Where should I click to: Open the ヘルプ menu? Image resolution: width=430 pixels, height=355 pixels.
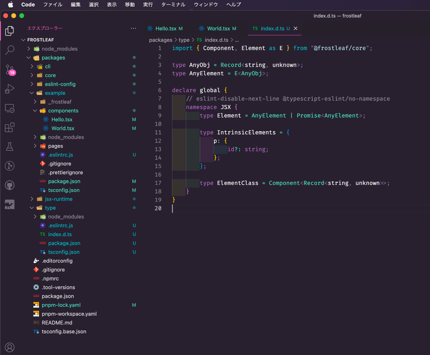point(233,5)
